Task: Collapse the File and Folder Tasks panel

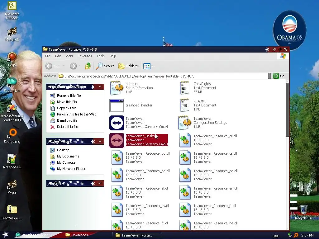Action: point(100,87)
